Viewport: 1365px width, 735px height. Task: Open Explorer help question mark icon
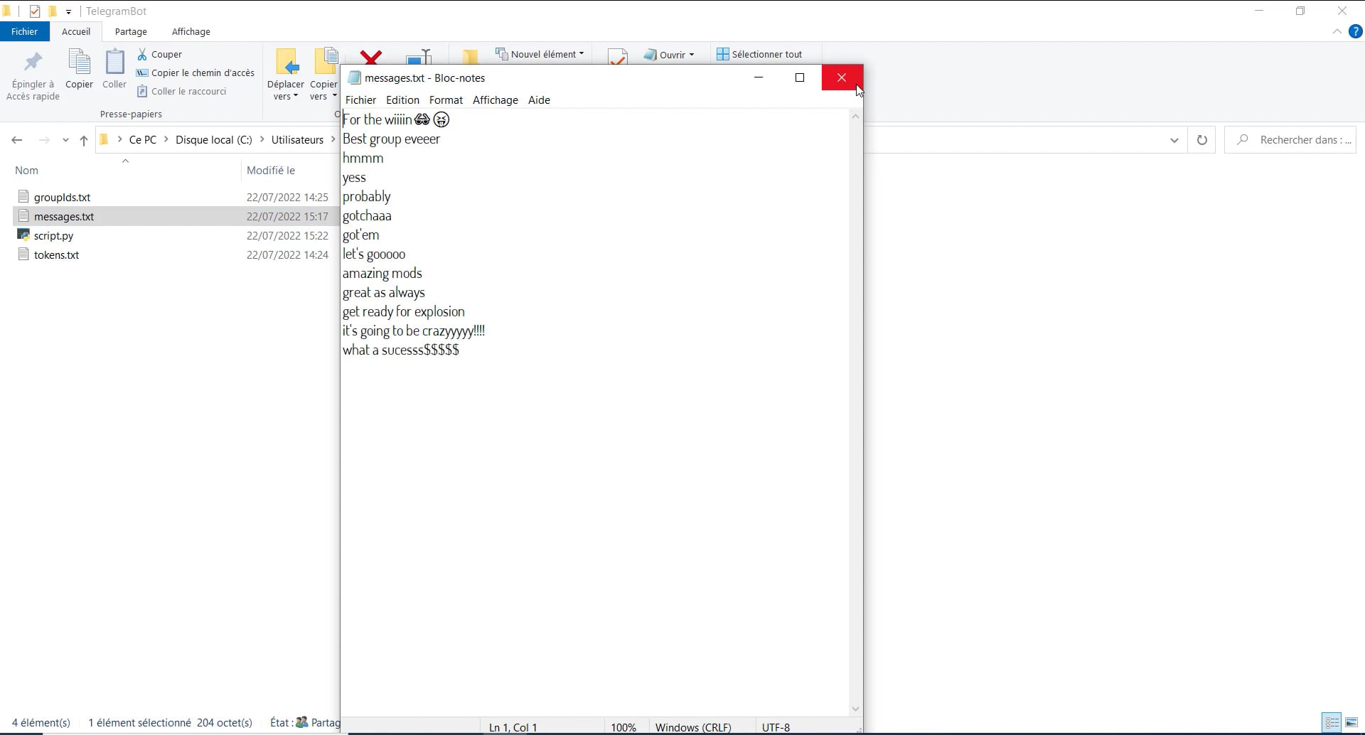click(x=1356, y=31)
